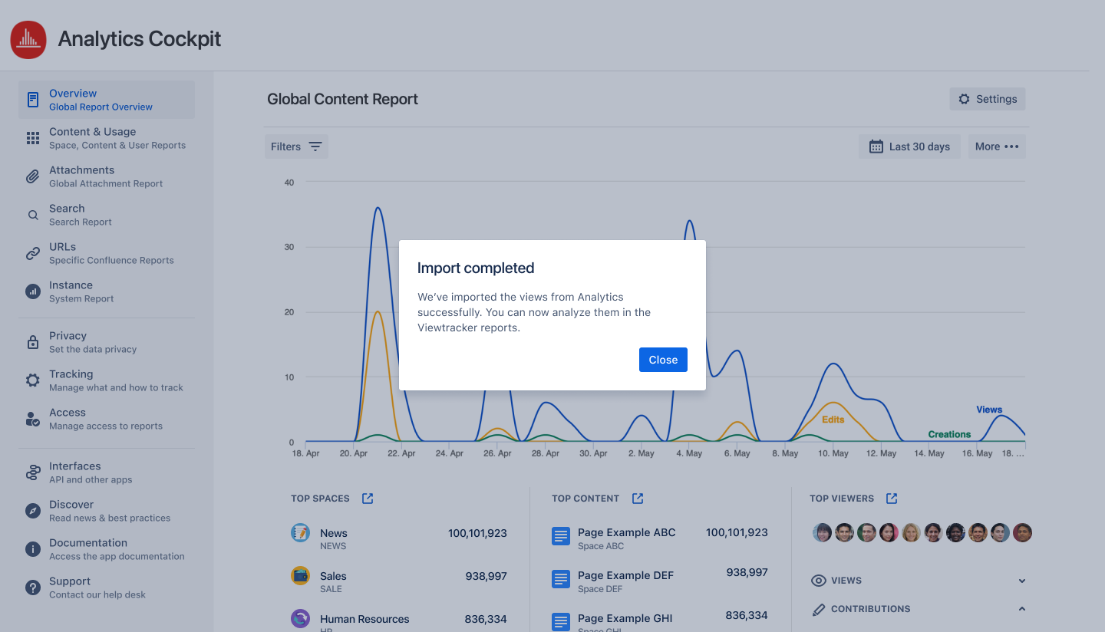1105x632 pixels.
Task: Click the Privacy lock icon in sidebar
Action: point(33,342)
